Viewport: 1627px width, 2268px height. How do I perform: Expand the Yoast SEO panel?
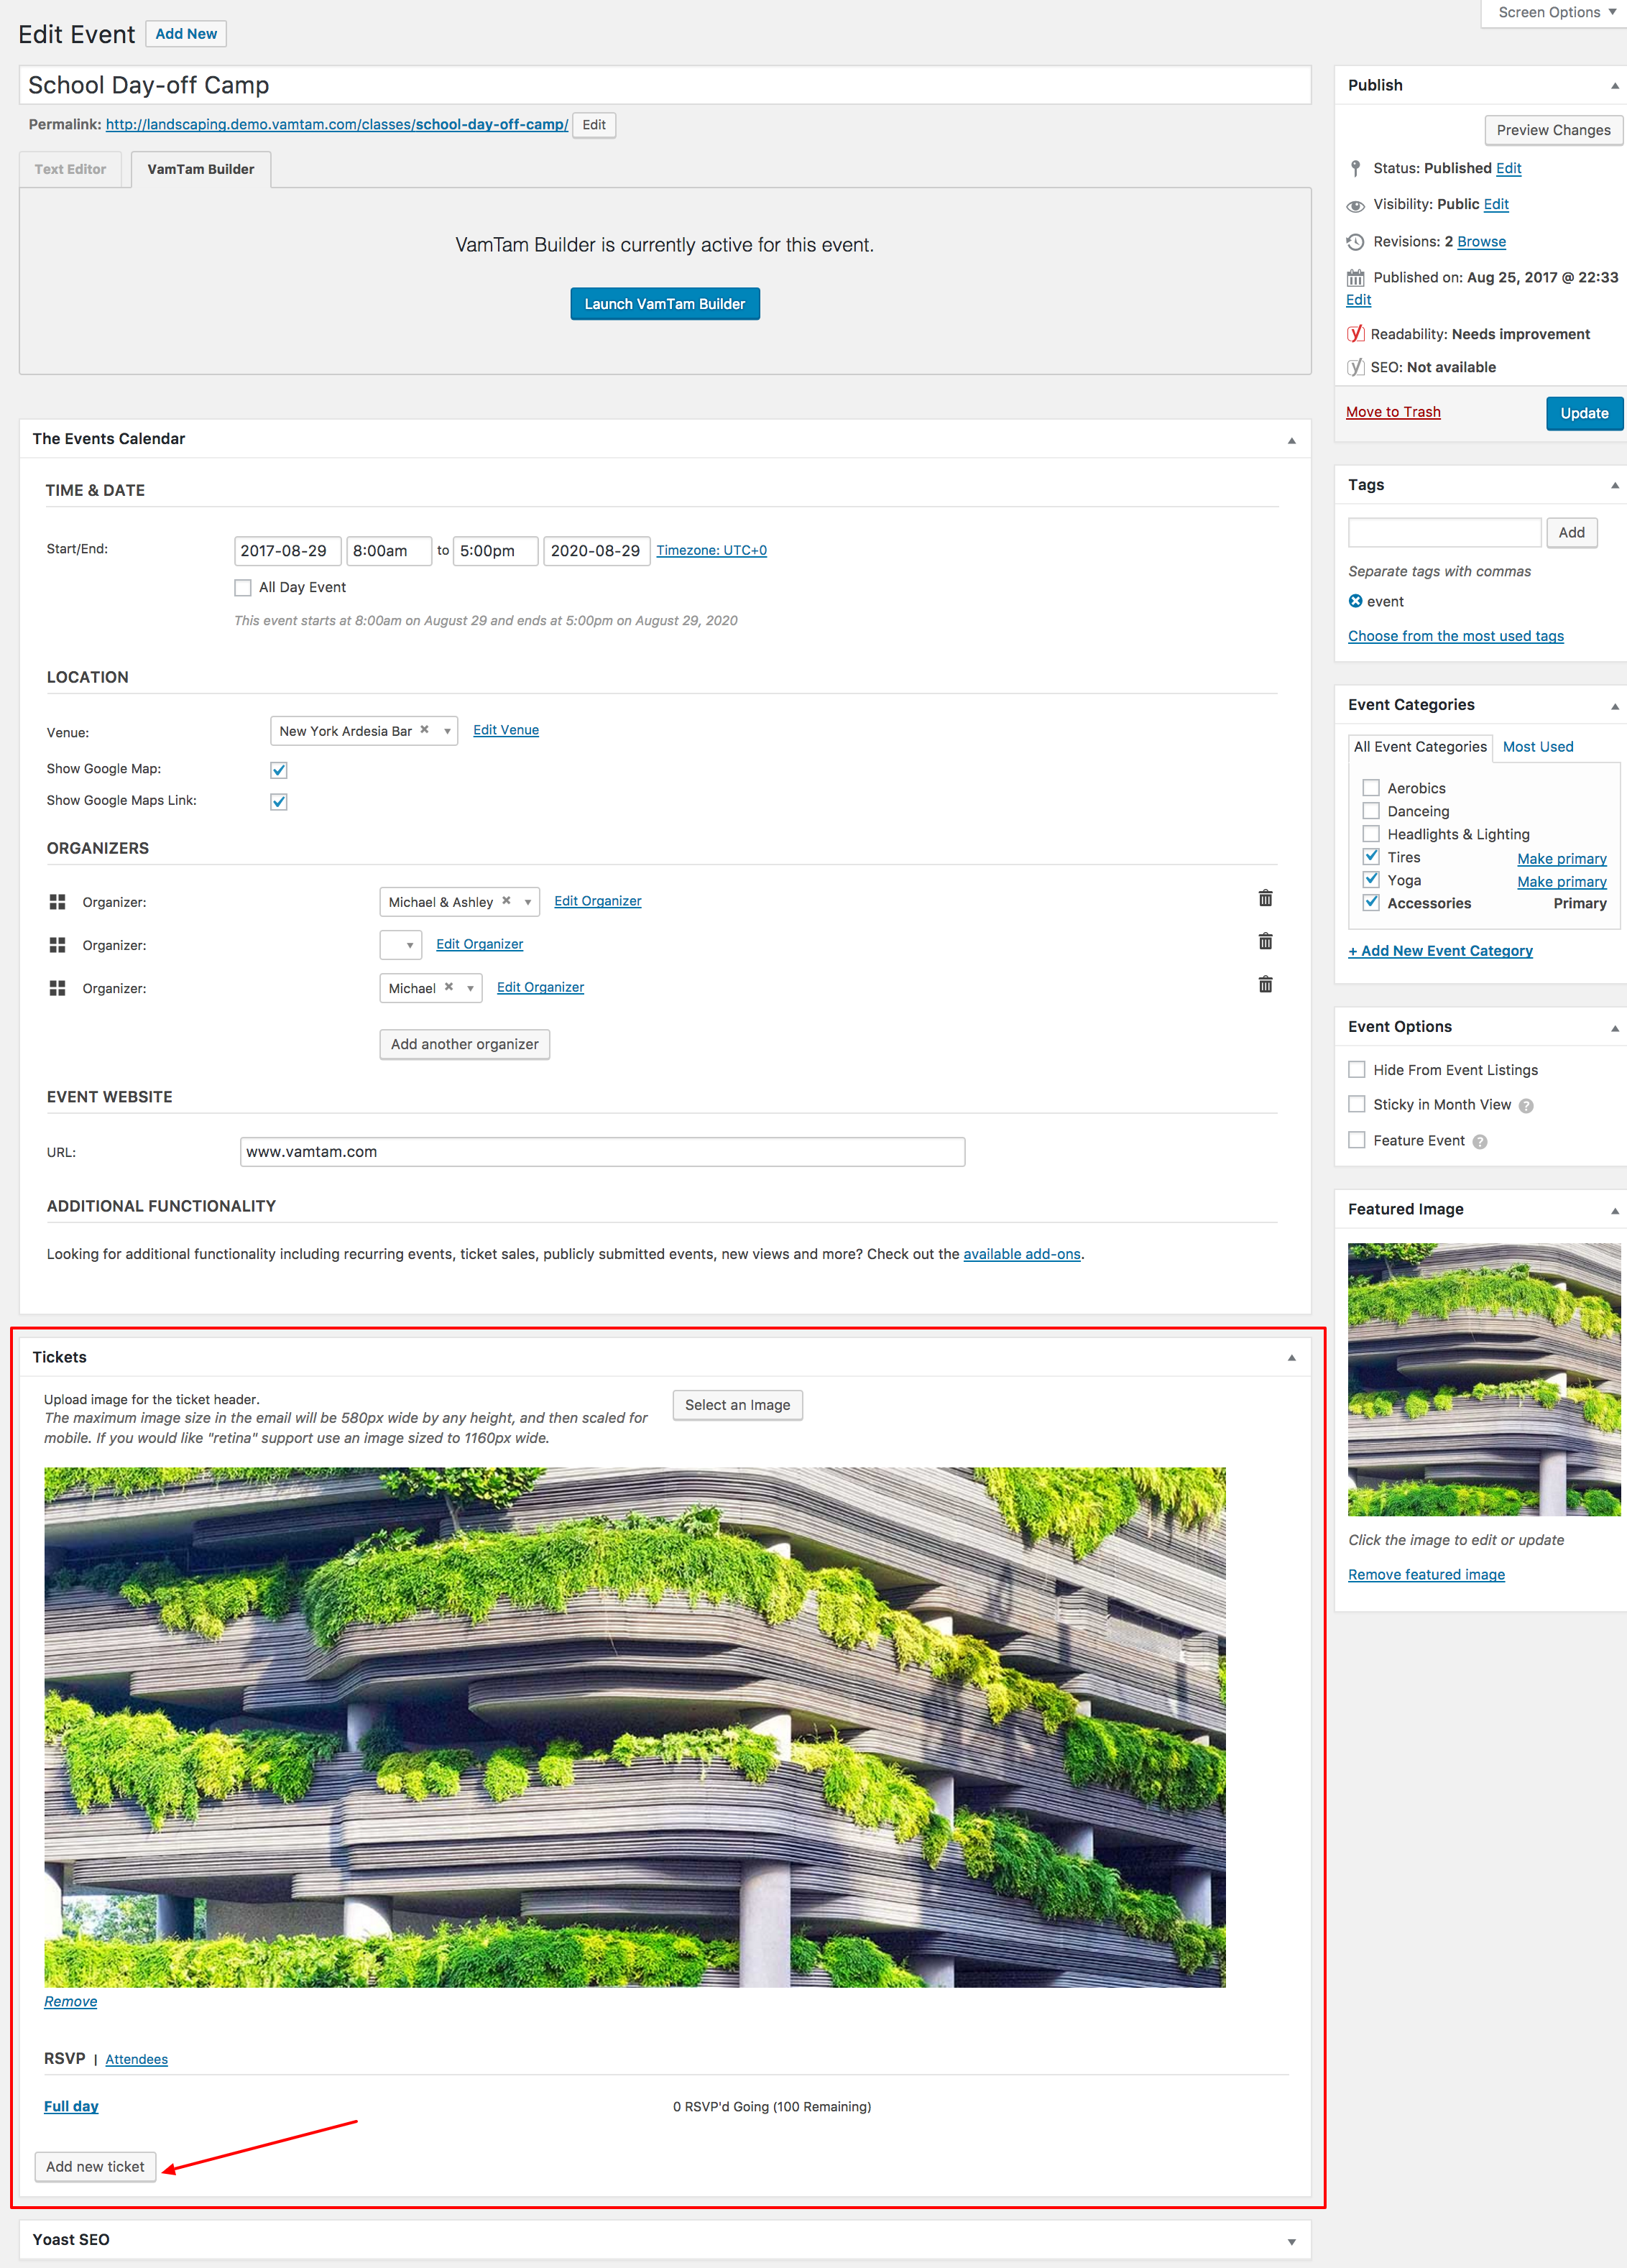tap(1291, 2241)
